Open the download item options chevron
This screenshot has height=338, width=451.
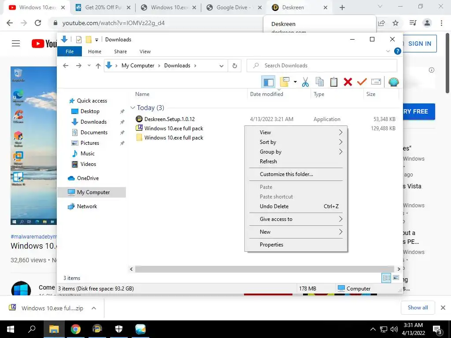(x=93, y=308)
